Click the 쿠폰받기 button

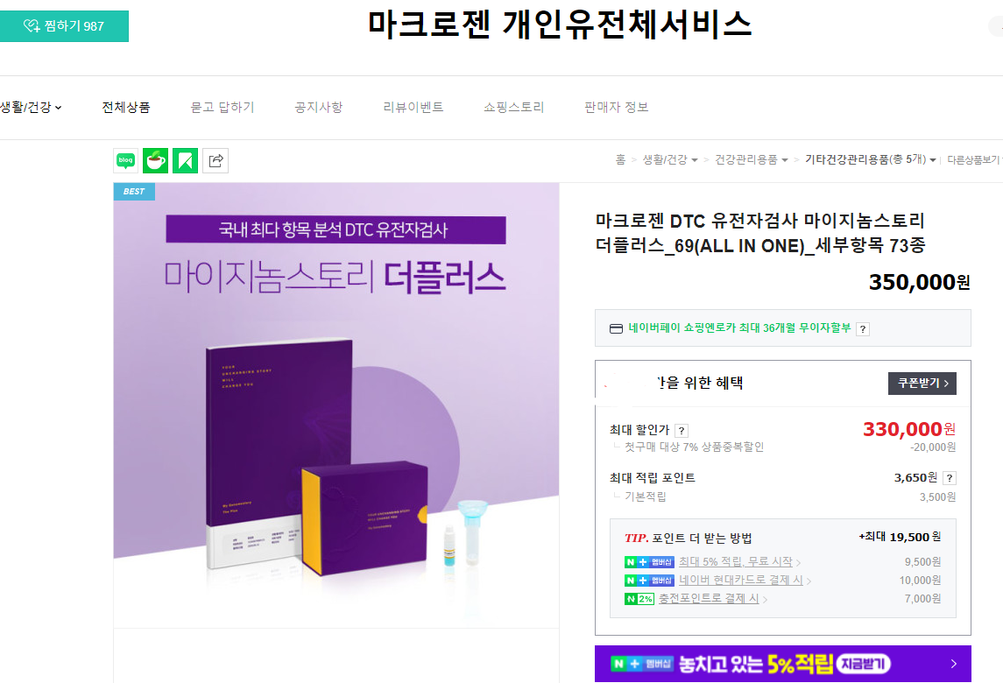(x=922, y=383)
